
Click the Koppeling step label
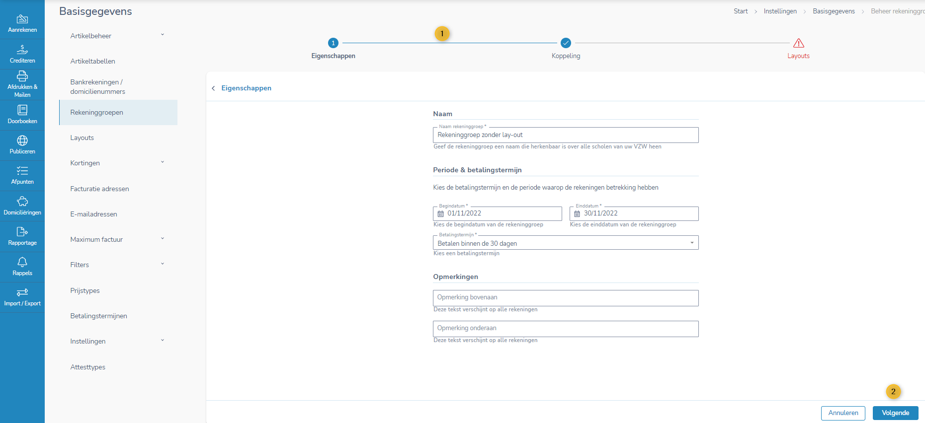click(x=566, y=56)
